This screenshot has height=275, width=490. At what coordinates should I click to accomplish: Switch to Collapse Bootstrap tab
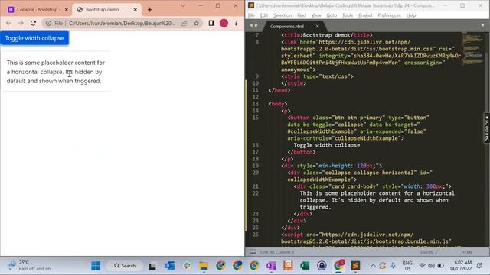click(x=37, y=10)
